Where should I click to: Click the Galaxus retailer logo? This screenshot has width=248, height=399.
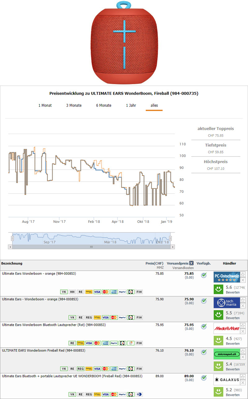(x=227, y=380)
